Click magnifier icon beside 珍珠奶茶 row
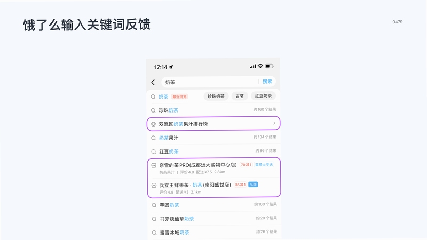Image resolution: width=427 pixels, height=240 pixels. click(153, 110)
